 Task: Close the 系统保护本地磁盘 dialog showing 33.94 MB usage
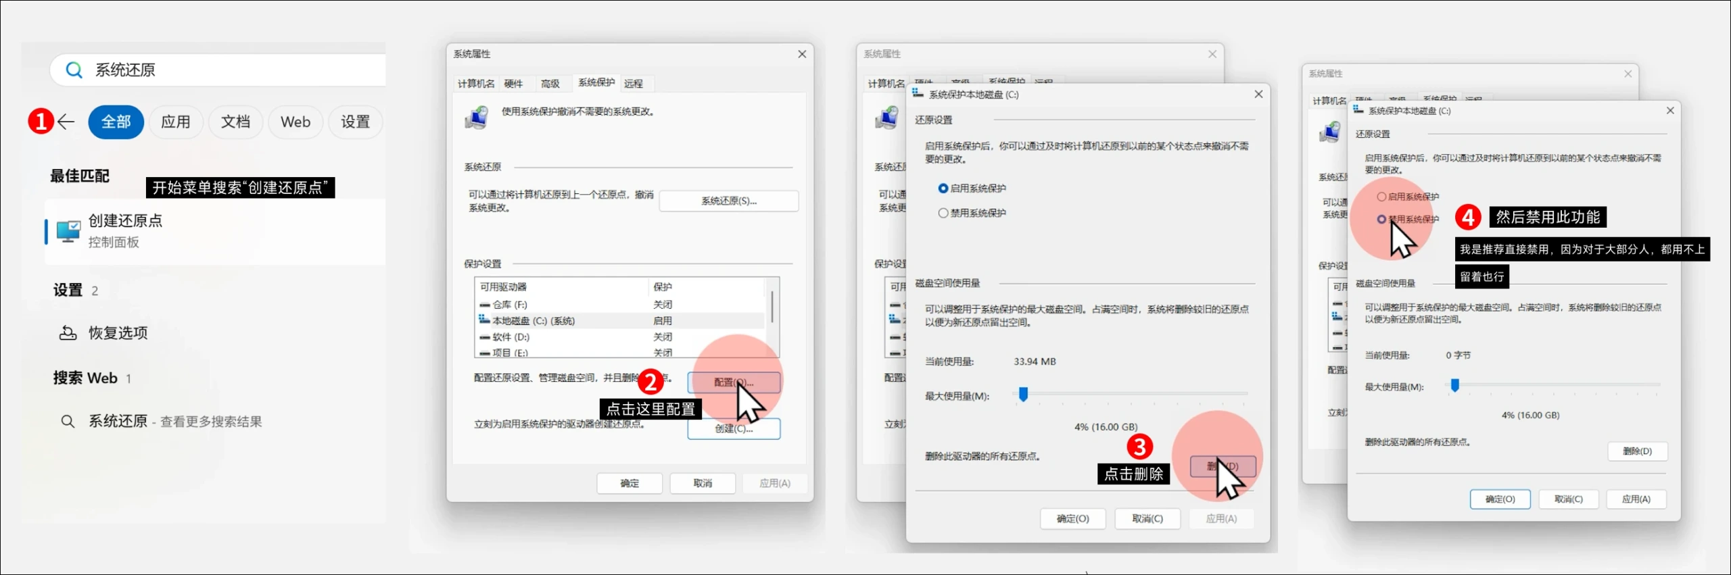[1258, 94]
